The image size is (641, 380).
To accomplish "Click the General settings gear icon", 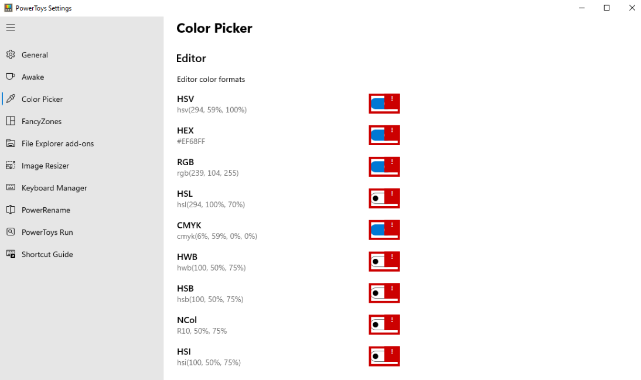I will [x=10, y=54].
